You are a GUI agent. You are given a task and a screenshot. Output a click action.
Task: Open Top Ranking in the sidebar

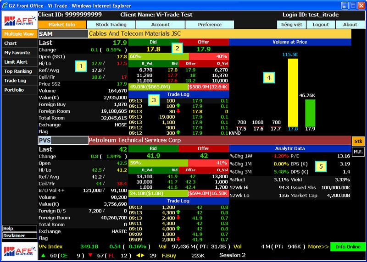[x=19, y=71]
